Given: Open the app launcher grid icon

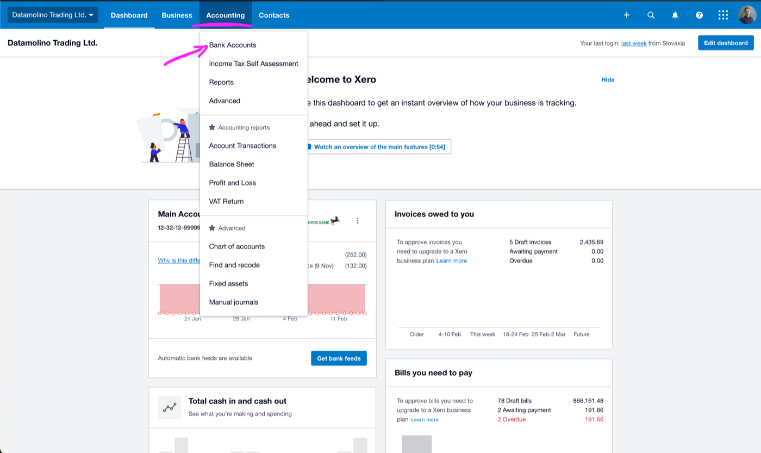Looking at the screenshot, I should (x=722, y=15).
